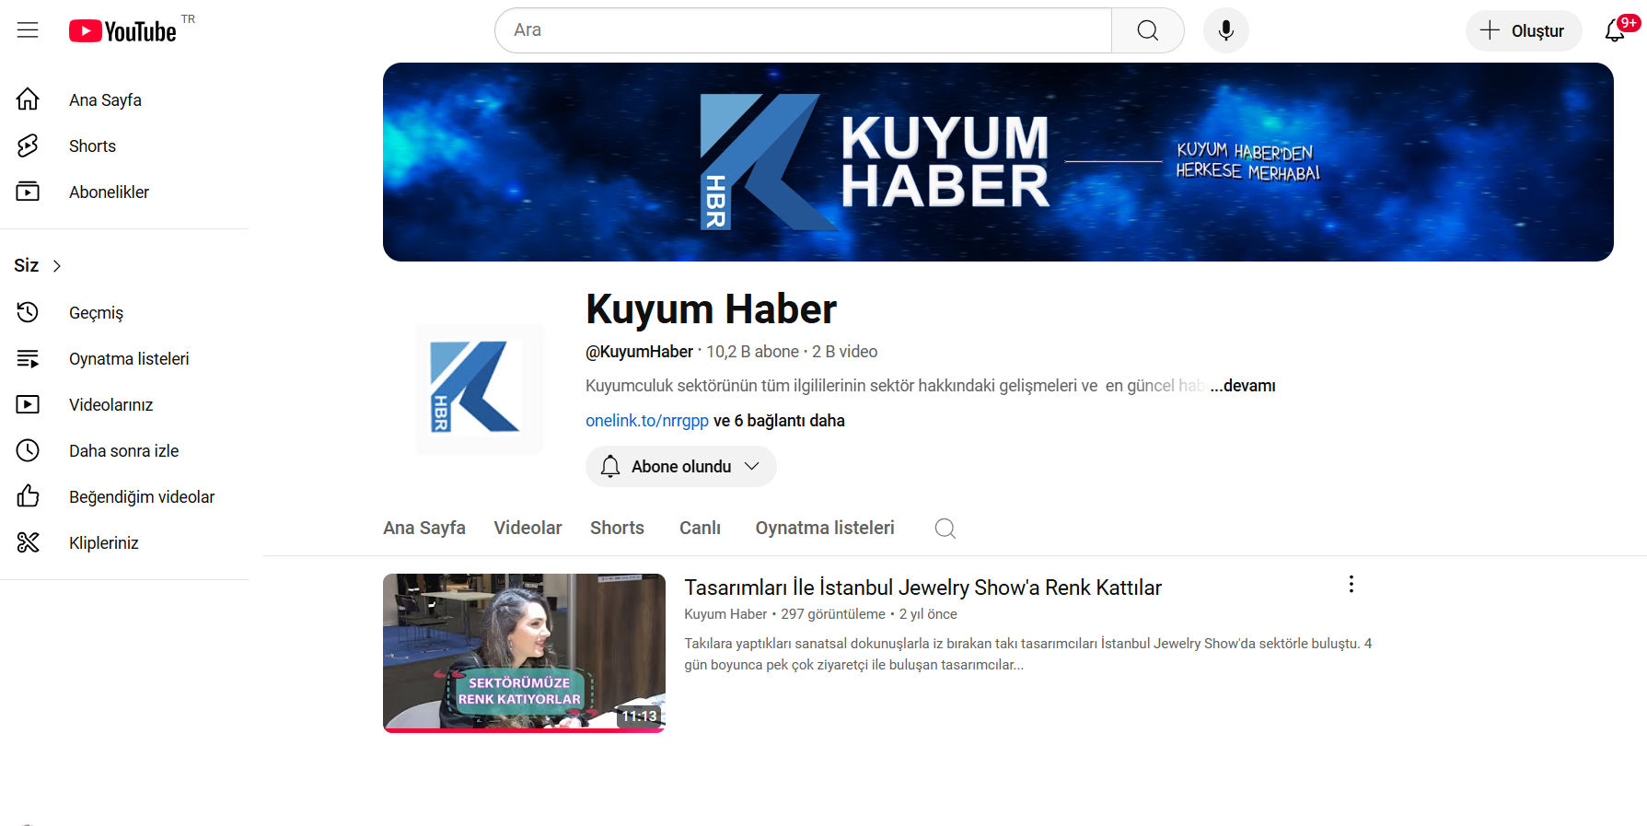The width and height of the screenshot is (1647, 826).
Task: Open channel Oynatma listeleri tab
Action: tap(825, 528)
